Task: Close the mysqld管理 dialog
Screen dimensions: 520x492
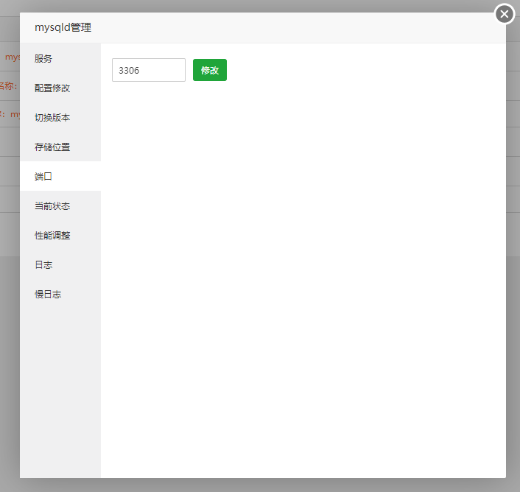Action: click(x=505, y=14)
